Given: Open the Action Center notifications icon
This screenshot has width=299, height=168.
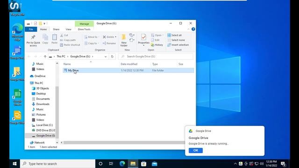Looking at the screenshot, I should pyautogui.click(x=283, y=164).
